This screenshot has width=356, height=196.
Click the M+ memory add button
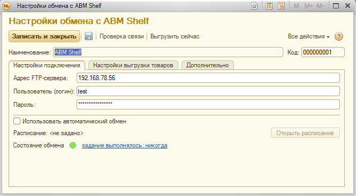pos(308,6)
